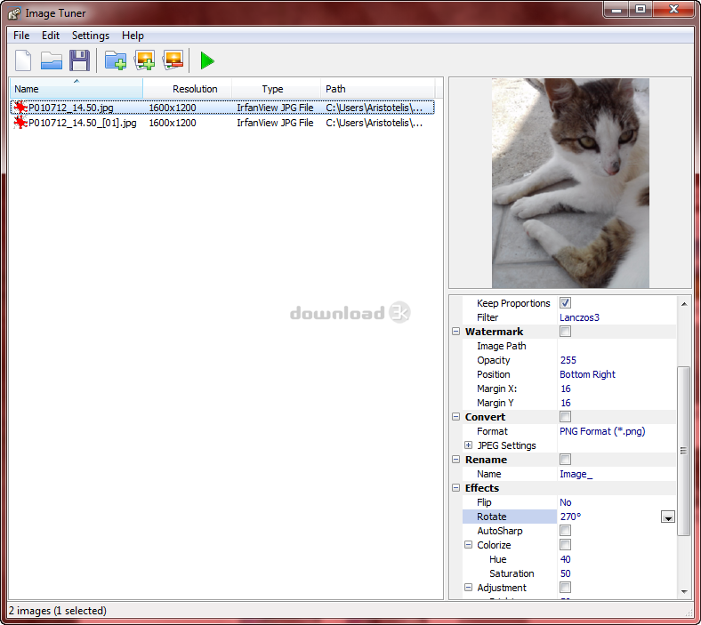The image size is (701, 625).
Task: Click Margin Y value 16
Action: (566, 403)
